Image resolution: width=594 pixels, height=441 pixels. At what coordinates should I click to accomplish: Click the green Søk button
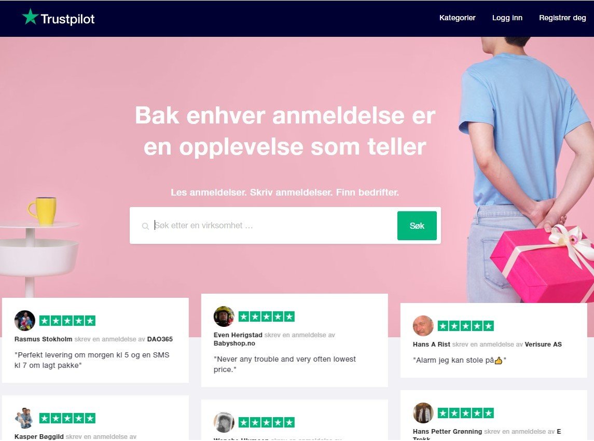pyautogui.click(x=417, y=226)
